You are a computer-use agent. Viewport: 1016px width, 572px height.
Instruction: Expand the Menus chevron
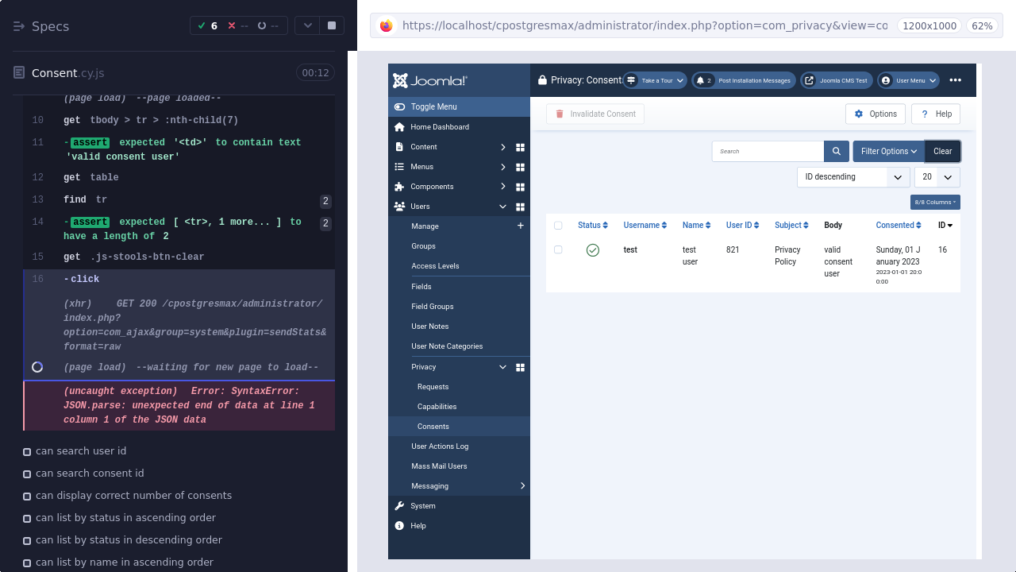point(503,167)
